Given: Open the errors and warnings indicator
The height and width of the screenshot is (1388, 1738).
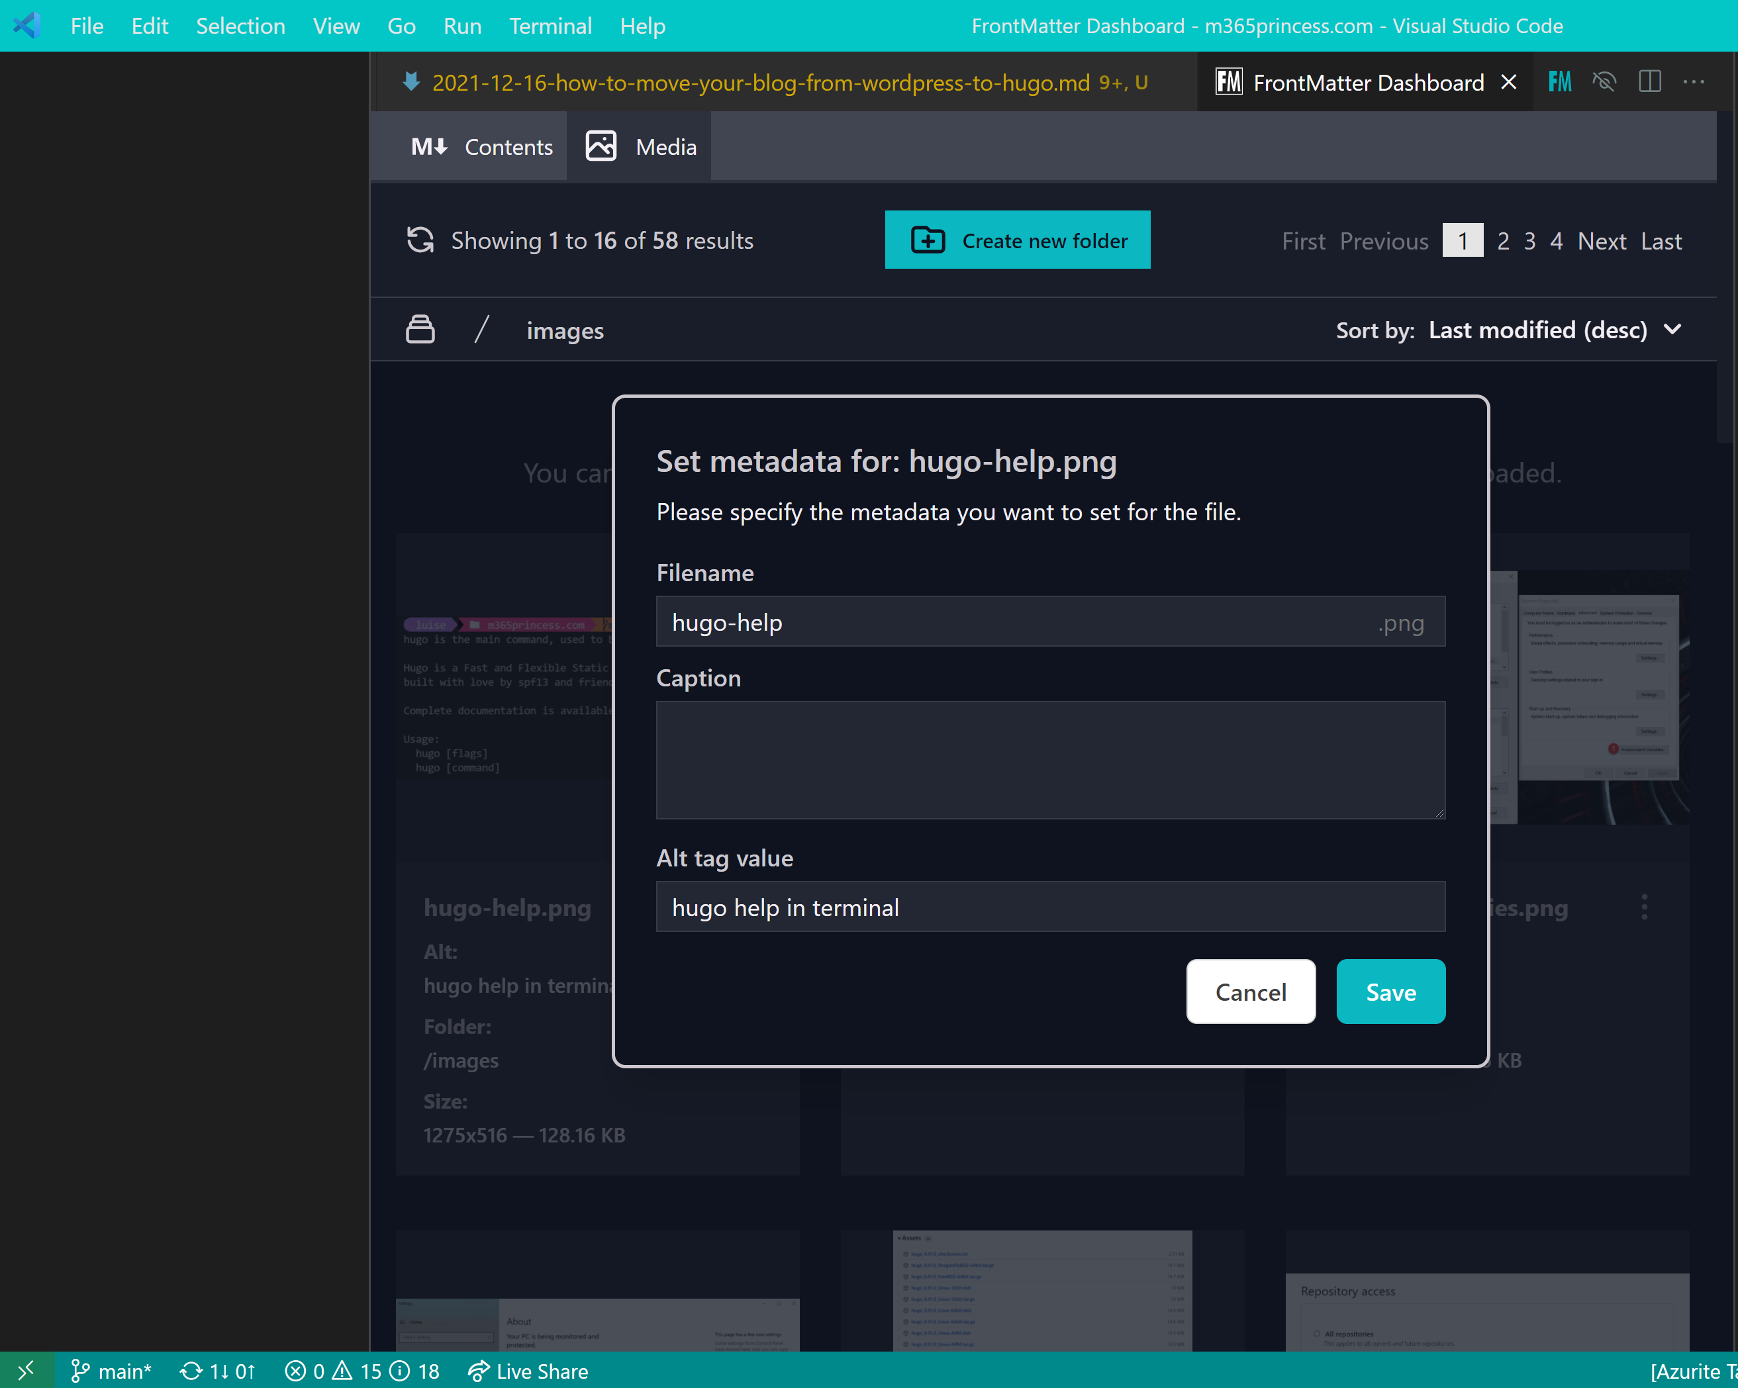Looking at the screenshot, I should pos(362,1371).
